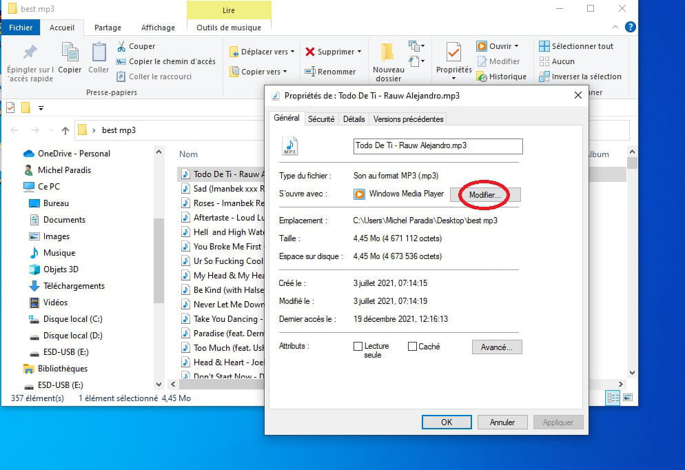Toggle the Lecture seule checkbox
Viewport: 685px width, 470px height.
pyautogui.click(x=358, y=347)
